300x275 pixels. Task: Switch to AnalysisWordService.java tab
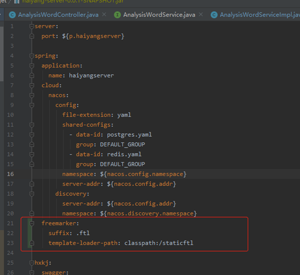159,15
